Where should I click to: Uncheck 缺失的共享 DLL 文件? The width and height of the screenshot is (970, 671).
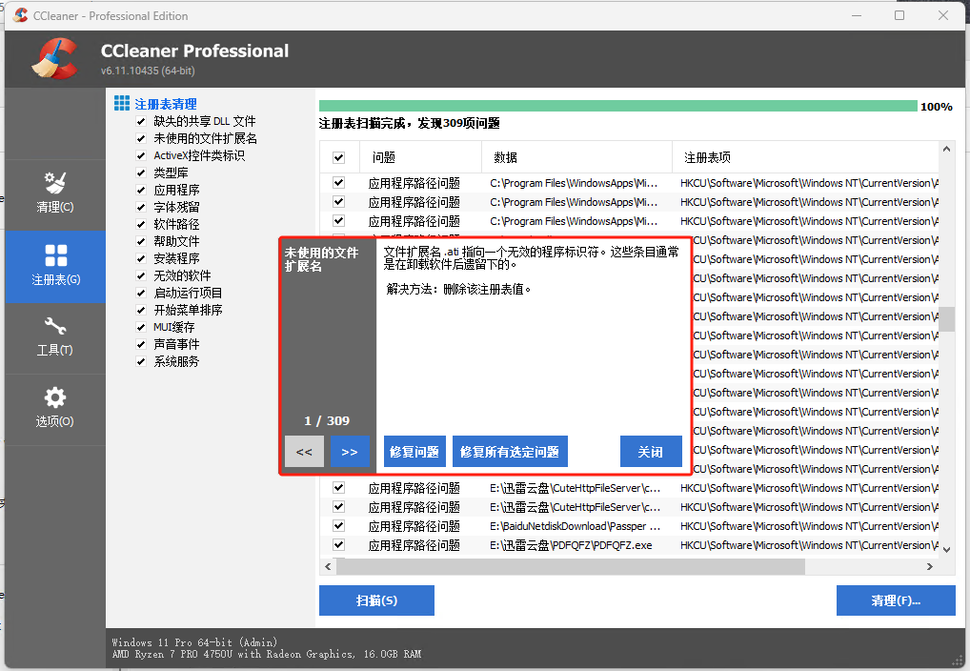pos(141,121)
